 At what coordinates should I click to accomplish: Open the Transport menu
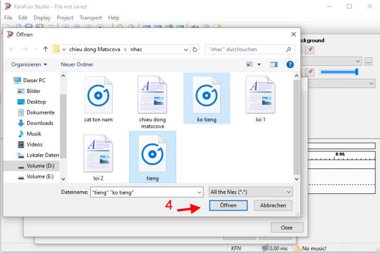(90, 18)
